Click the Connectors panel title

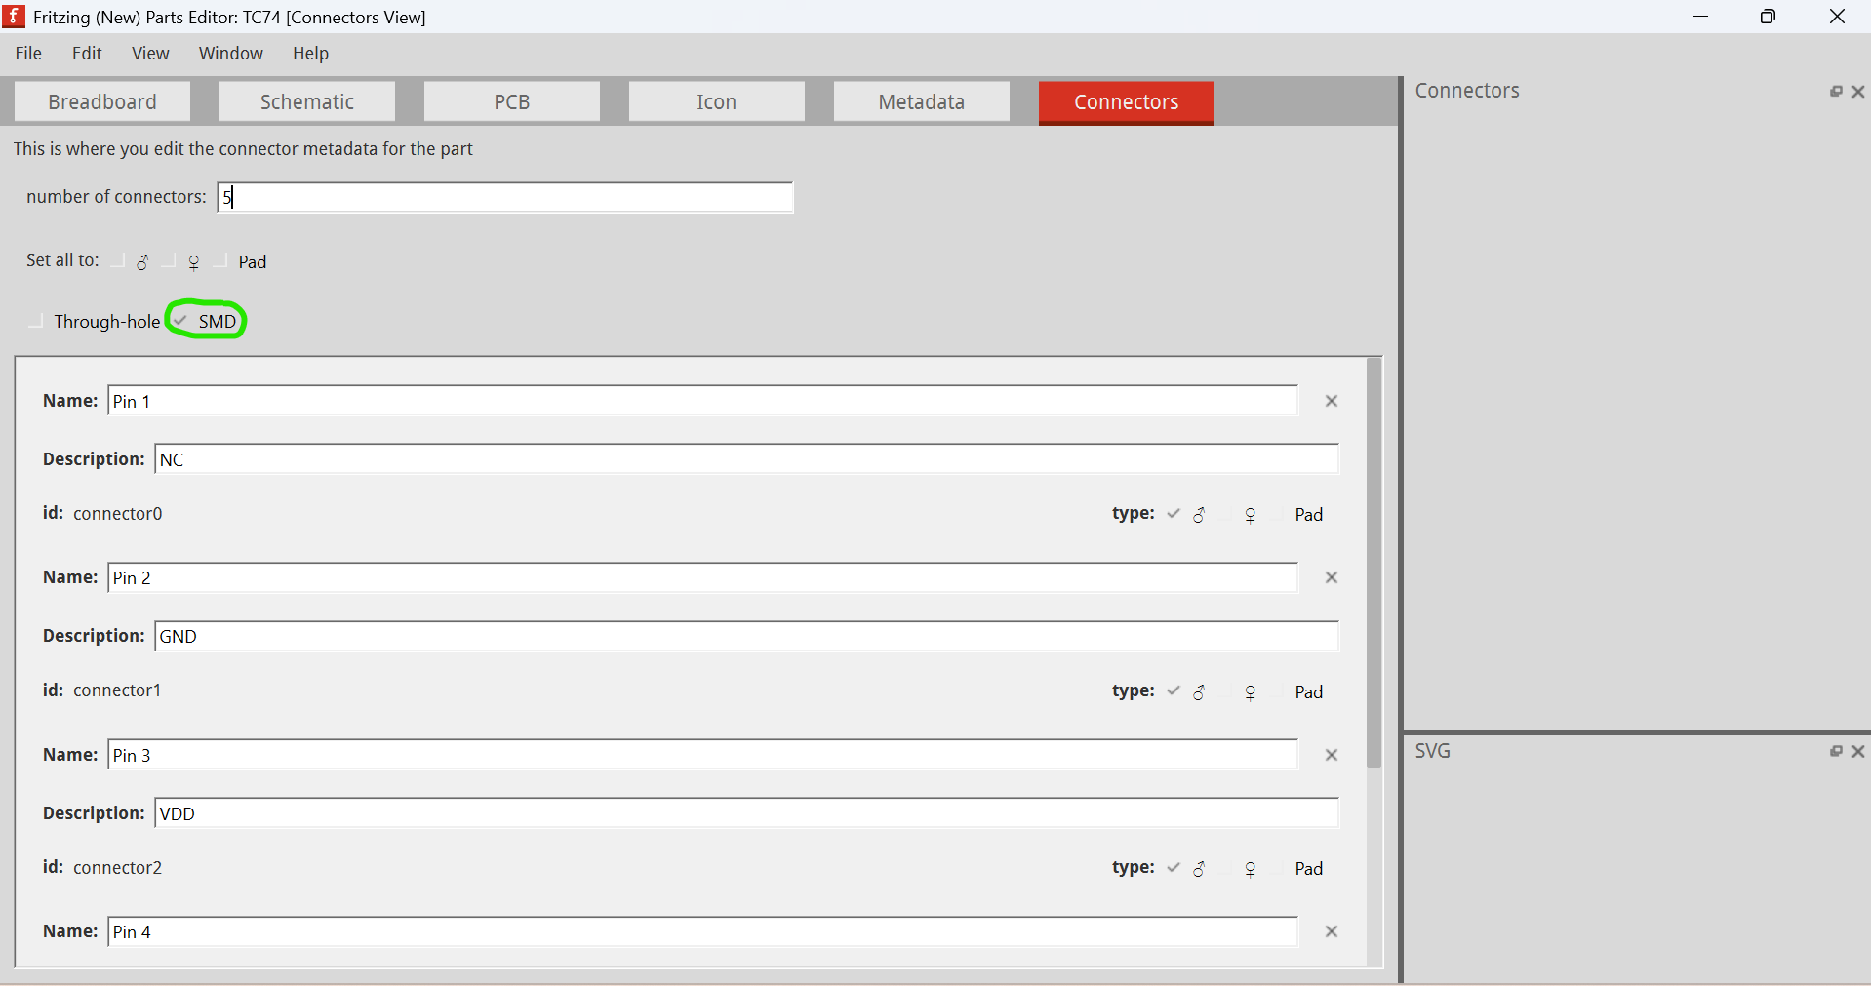1467,91
